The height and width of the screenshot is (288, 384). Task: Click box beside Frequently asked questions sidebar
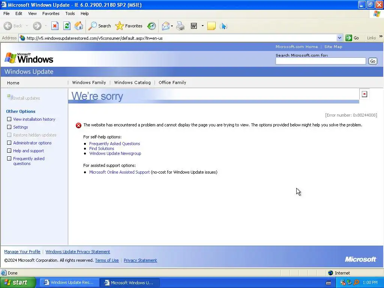pyautogui.click(x=9, y=159)
